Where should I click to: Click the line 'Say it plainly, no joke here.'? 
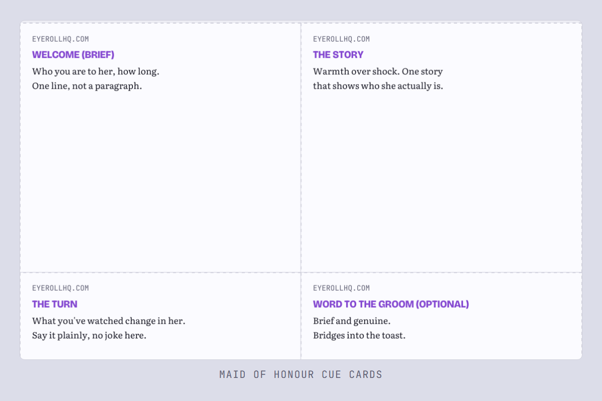point(89,335)
